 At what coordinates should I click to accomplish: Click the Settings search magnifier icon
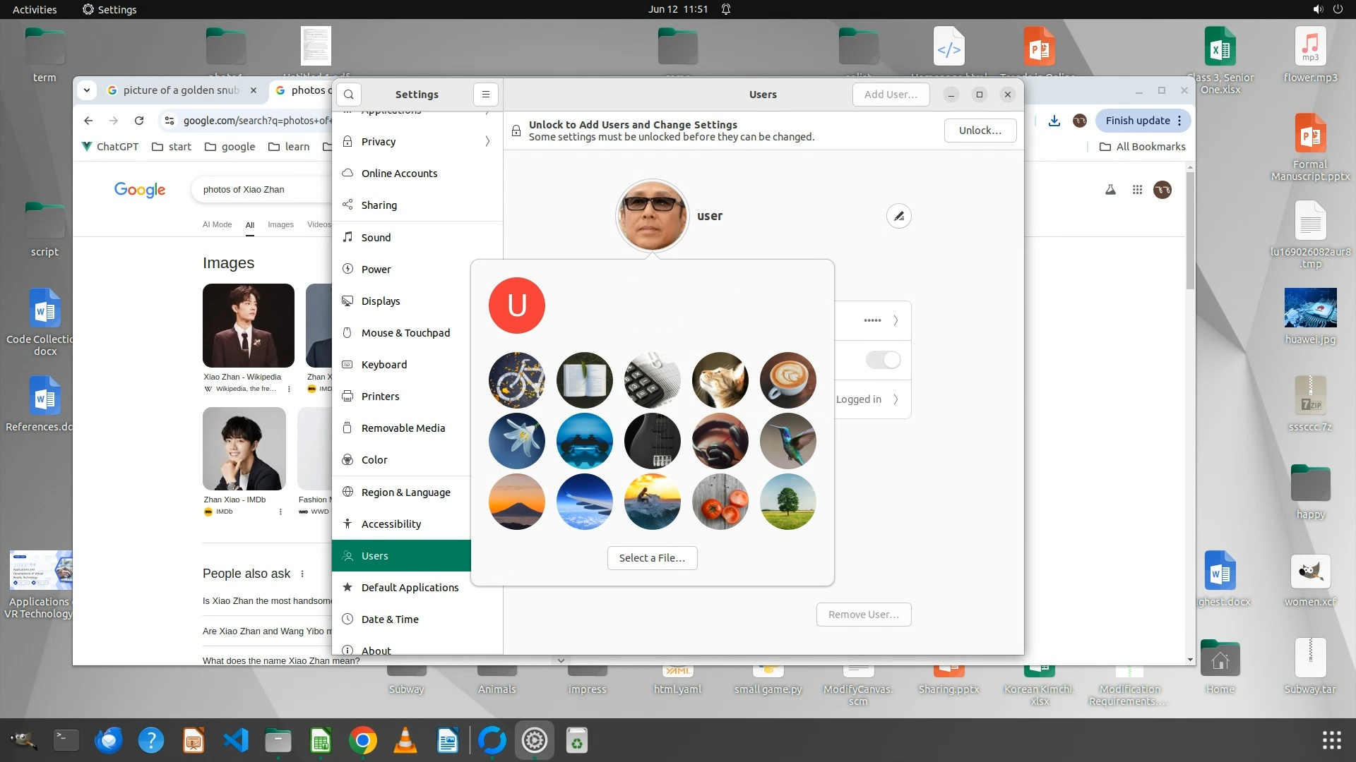coord(349,95)
